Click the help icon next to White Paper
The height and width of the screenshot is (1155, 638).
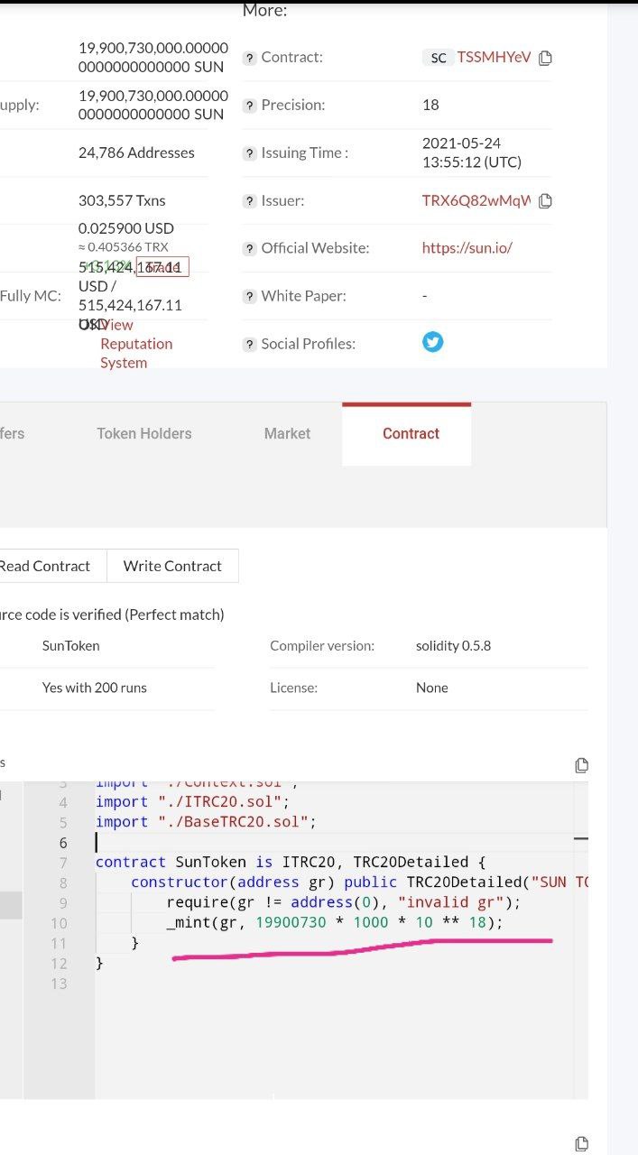[x=250, y=296]
